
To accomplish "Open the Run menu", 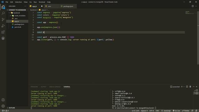I will point(35,2).
